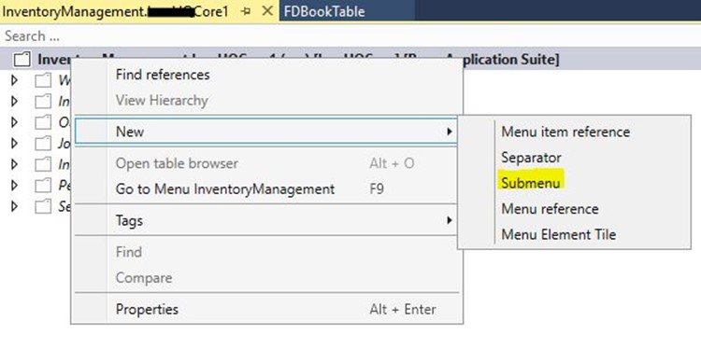Click the pin icon on the InventoryManagement tab

(x=246, y=11)
